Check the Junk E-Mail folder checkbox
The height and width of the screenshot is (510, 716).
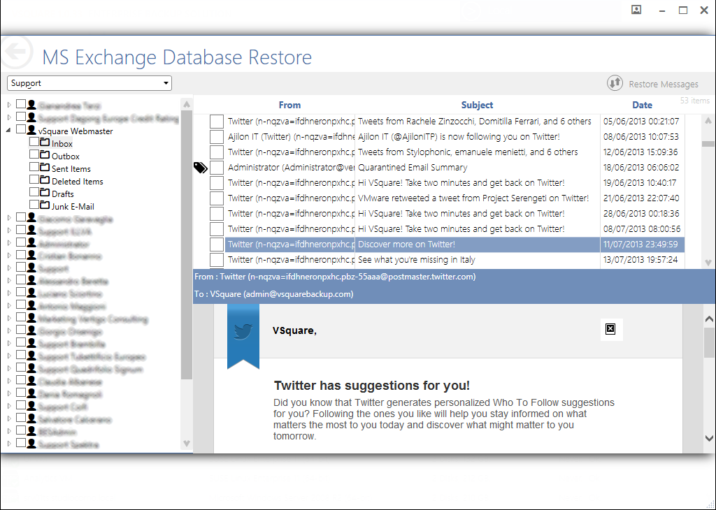tap(34, 205)
